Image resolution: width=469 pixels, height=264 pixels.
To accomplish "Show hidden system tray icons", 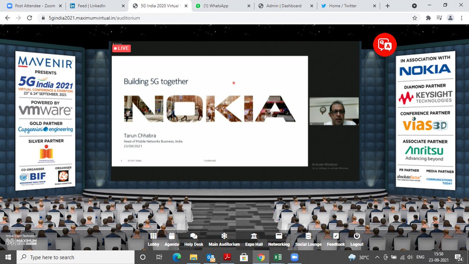I will [x=377, y=257].
